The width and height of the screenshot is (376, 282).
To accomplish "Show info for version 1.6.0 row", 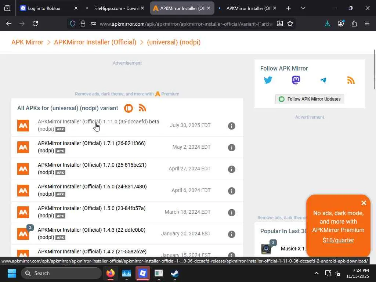I will click(231, 191).
